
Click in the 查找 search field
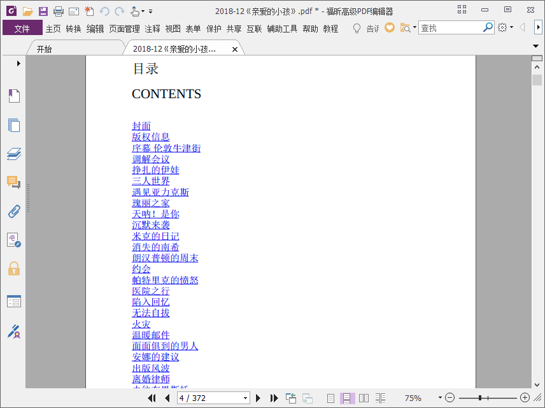[x=451, y=27]
